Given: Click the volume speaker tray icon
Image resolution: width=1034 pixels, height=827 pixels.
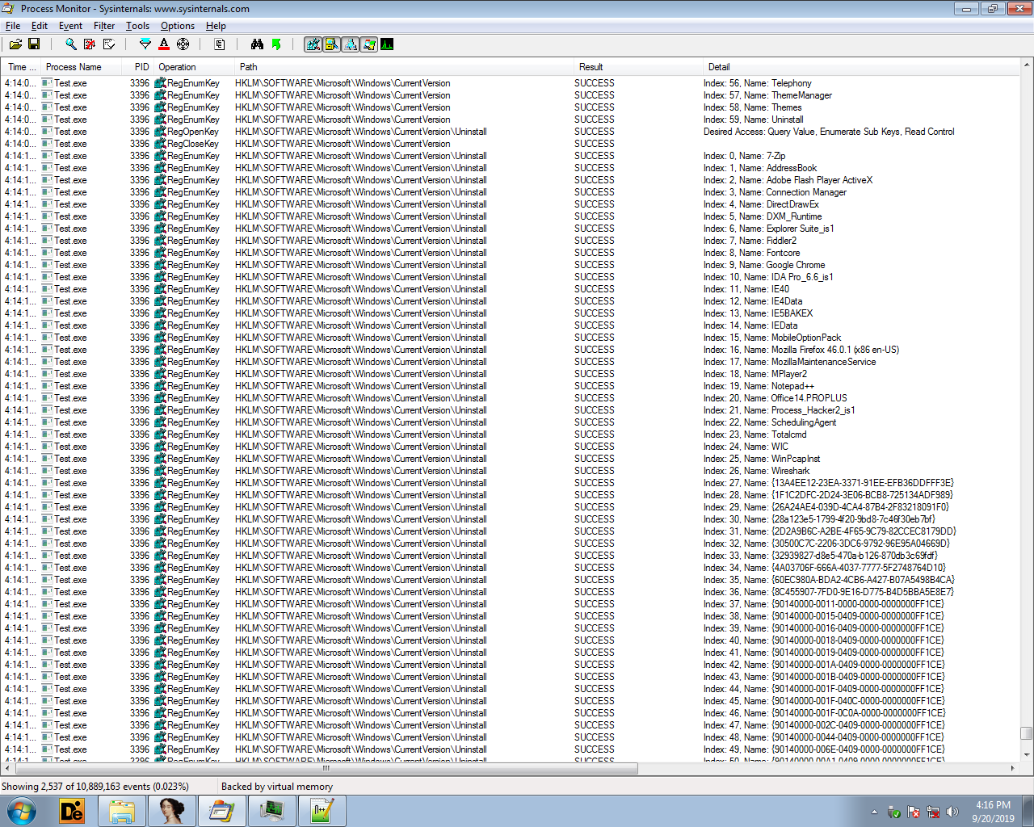Looking at the screenshot, I should coord(952,812).
